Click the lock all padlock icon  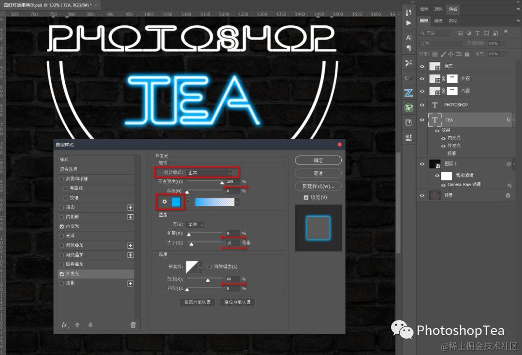pyautogui.click(x=467, y=54)
